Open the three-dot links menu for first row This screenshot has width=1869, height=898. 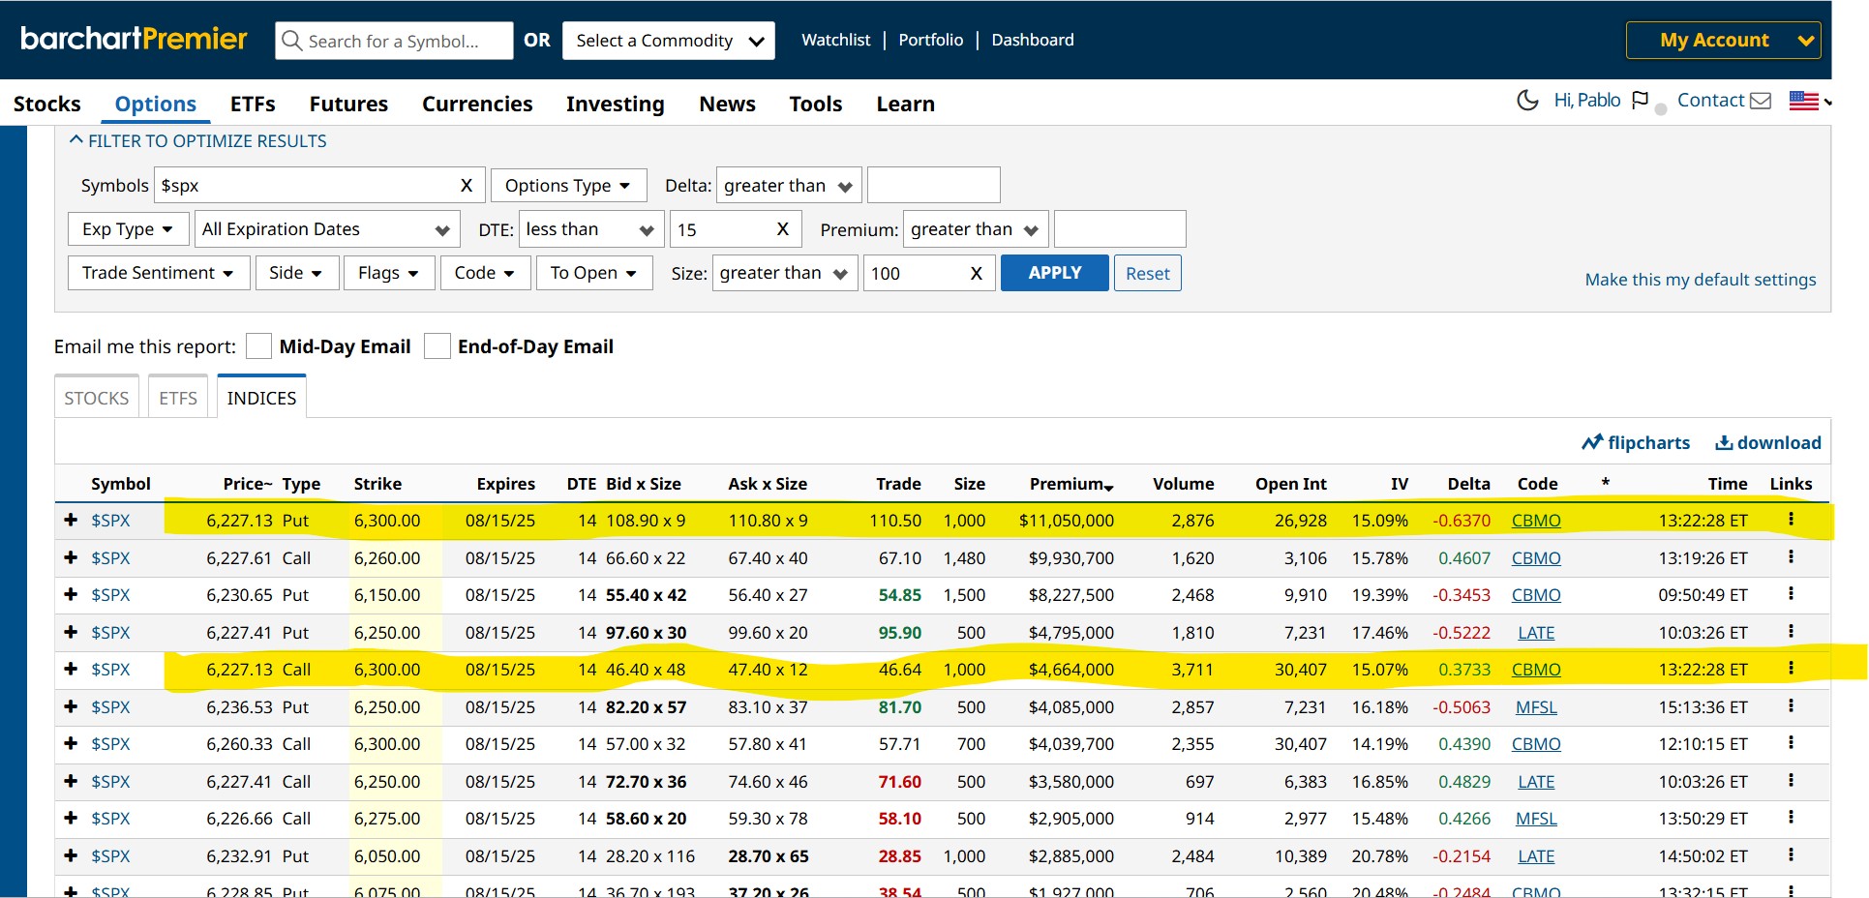1791,520
